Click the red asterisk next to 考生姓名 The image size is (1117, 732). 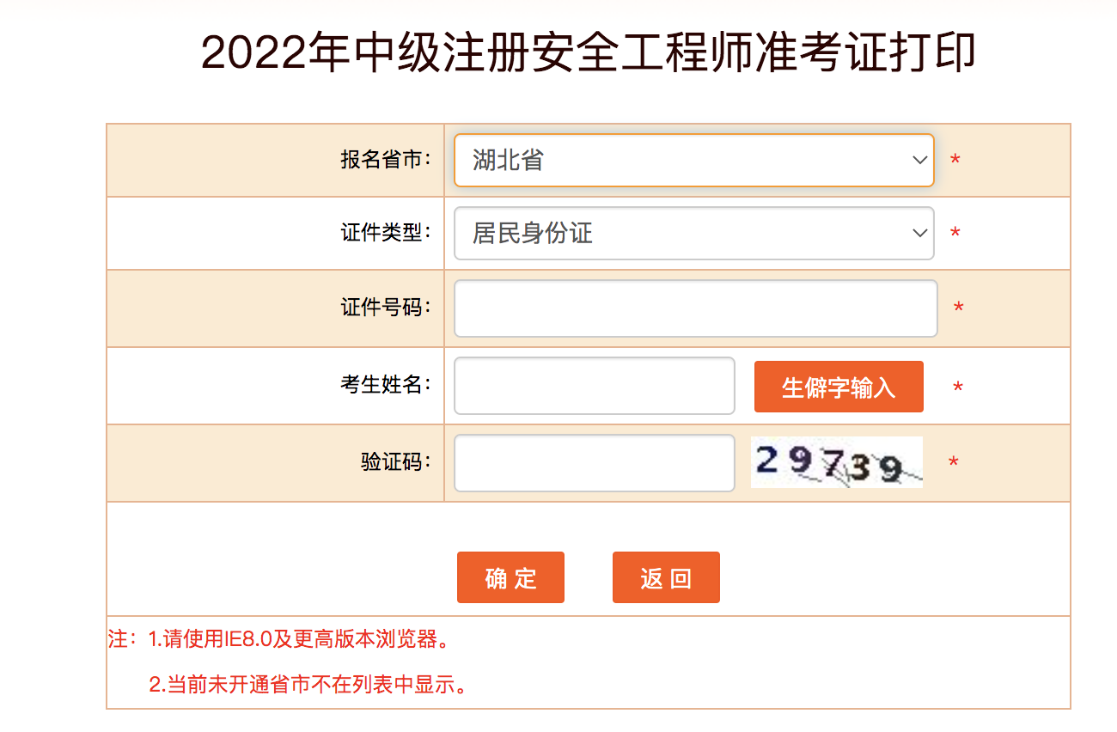click(956, 386)
